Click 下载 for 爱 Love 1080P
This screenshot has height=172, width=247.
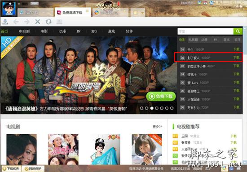[236, 83]
